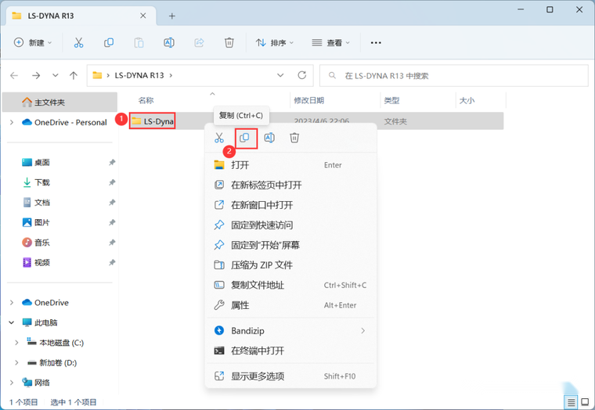Screen dimensions: 595x410
Task: Open the 查看 view dropdown
Action: [x=330, y=43]
